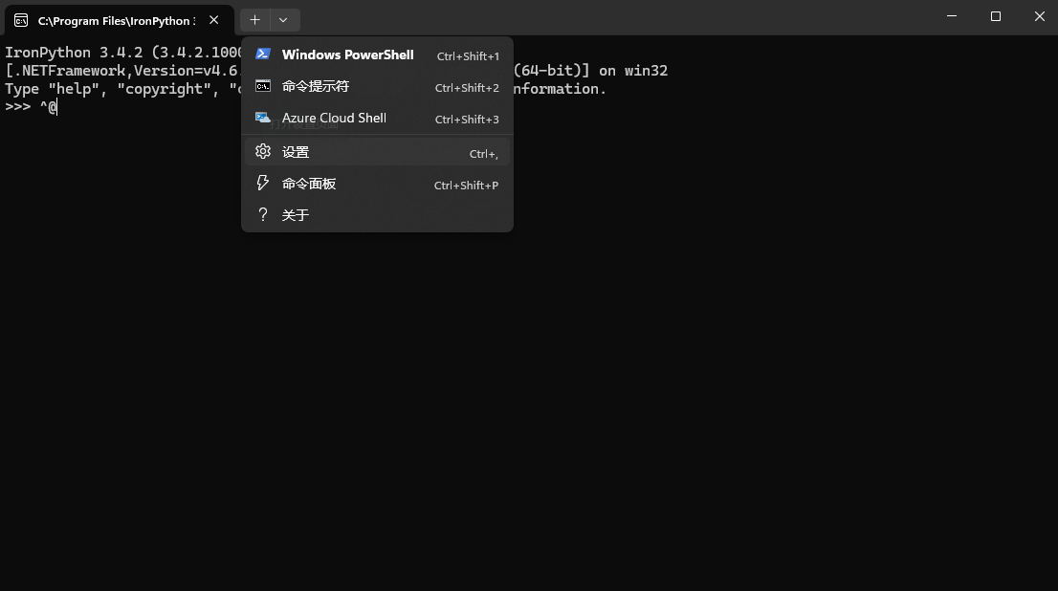The width and height of the screenshot is (1058, 591).
Task: Maximize the terminal window
Action: pyautogui.click(x=995, y=16)
